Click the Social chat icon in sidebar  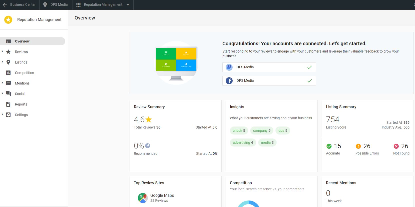pos(8,94)
